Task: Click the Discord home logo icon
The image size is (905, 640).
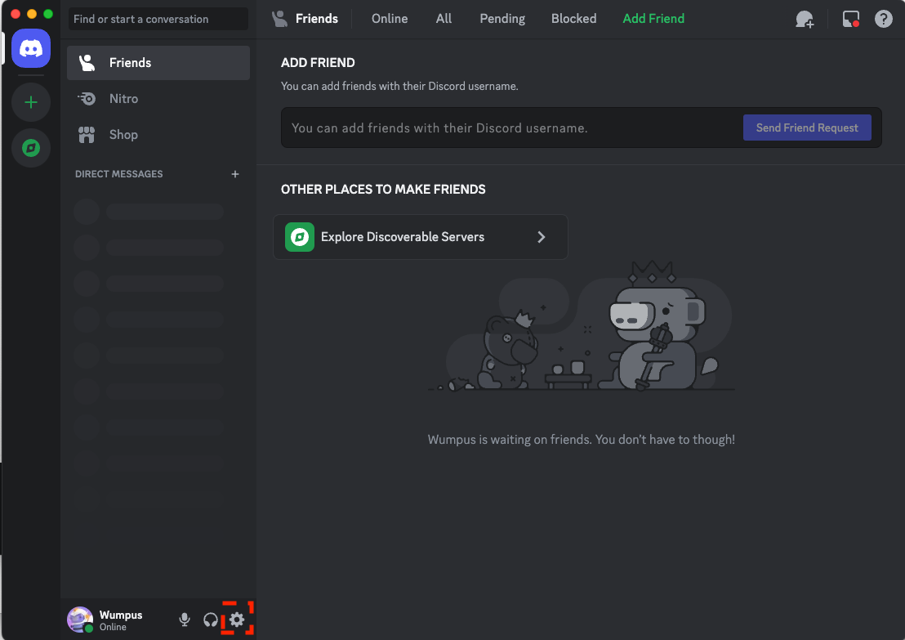Action: [31, 47]
